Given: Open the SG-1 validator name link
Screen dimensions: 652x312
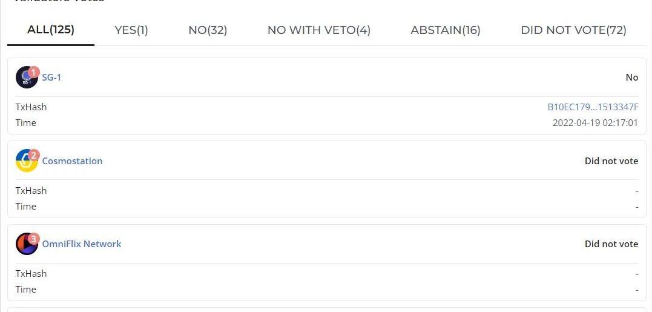Looking at the screenshot, I should coord(51,78).
